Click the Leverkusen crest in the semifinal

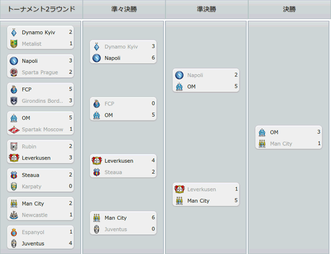tap(179, 189)
